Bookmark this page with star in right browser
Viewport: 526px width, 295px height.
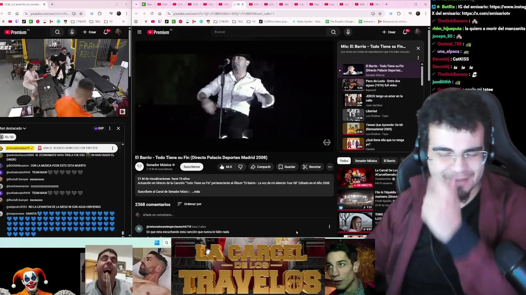coord(380,14)
